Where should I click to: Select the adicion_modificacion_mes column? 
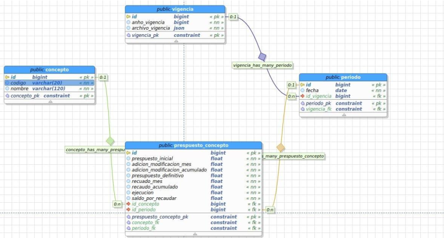(162, 164)
